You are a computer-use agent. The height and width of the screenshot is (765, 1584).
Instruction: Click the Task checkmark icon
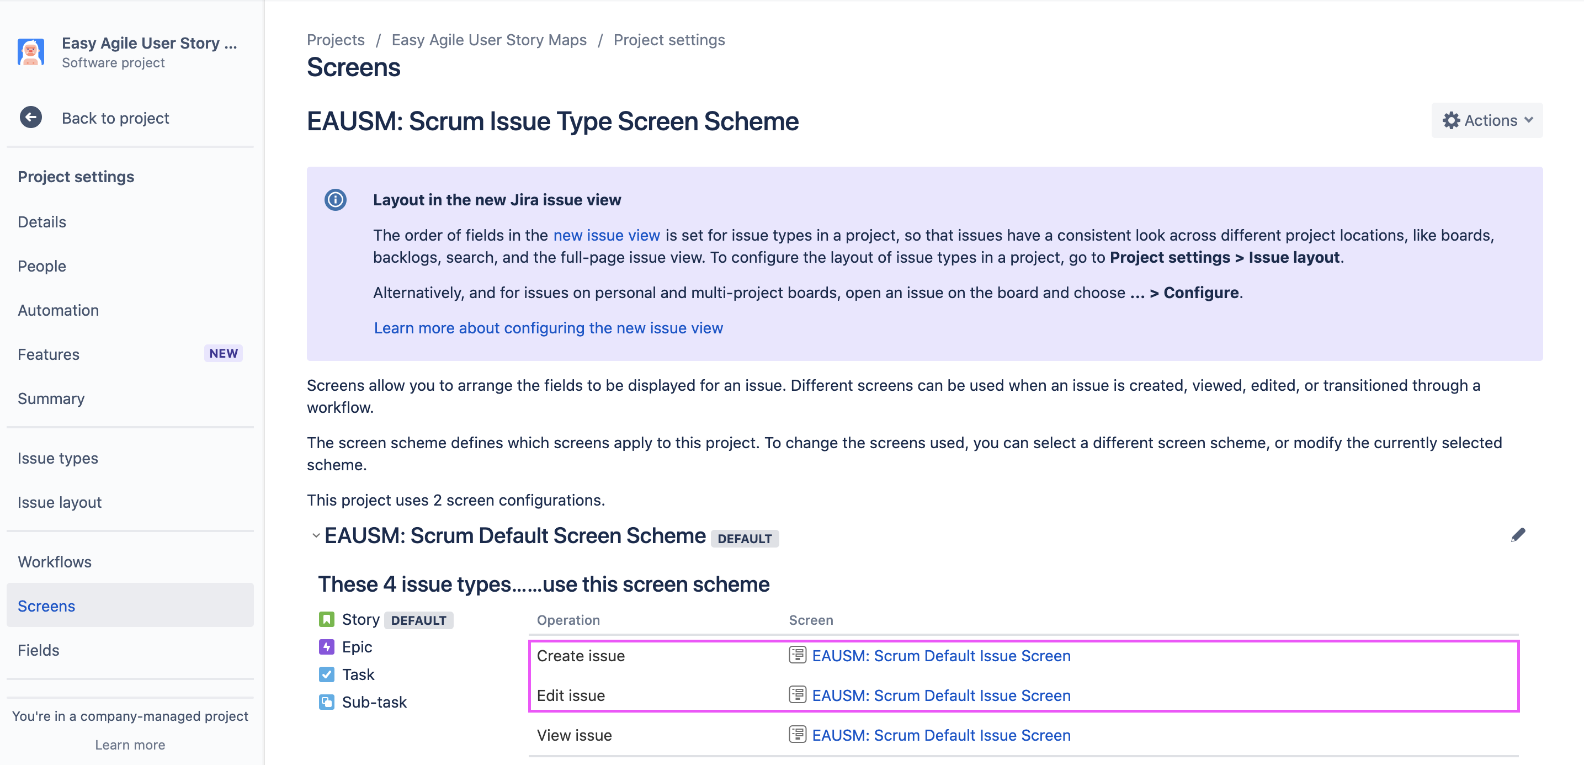tap(327, 674)
